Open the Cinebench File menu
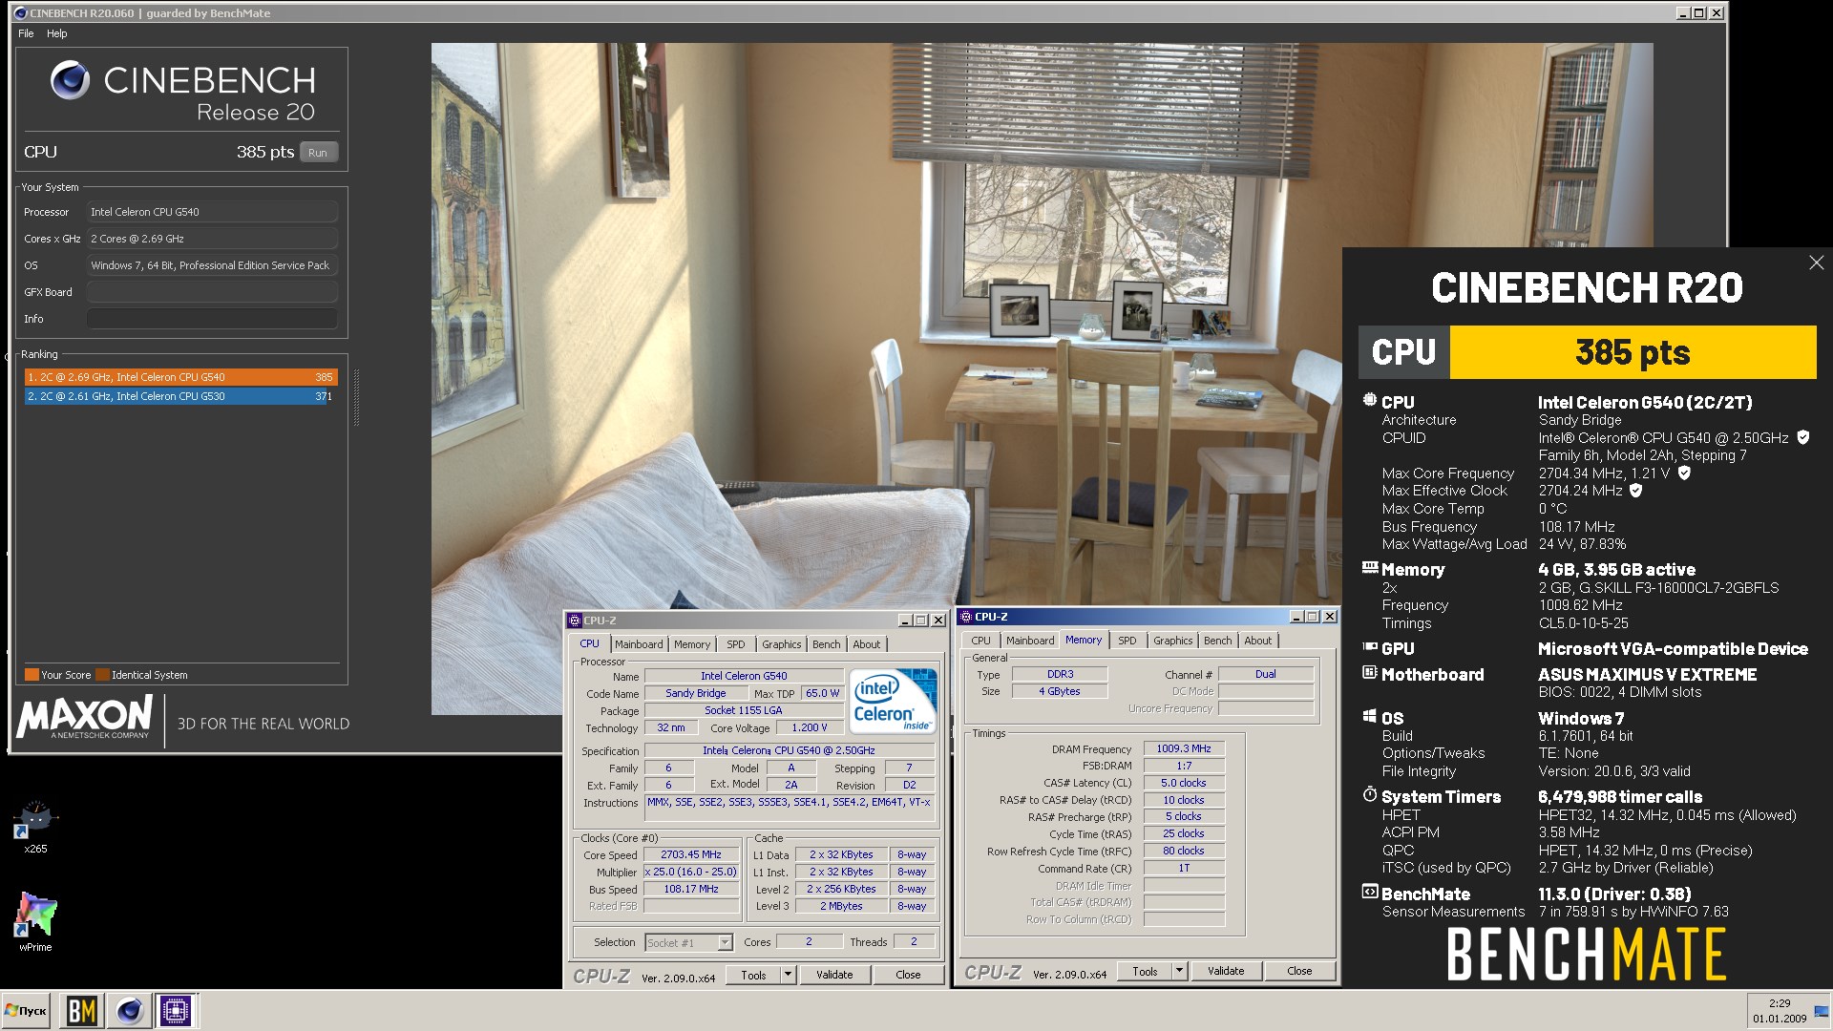This screenshot has height=1031, width=1833. [26, 33]
